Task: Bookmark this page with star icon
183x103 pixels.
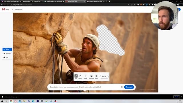Action: [135, 5]
